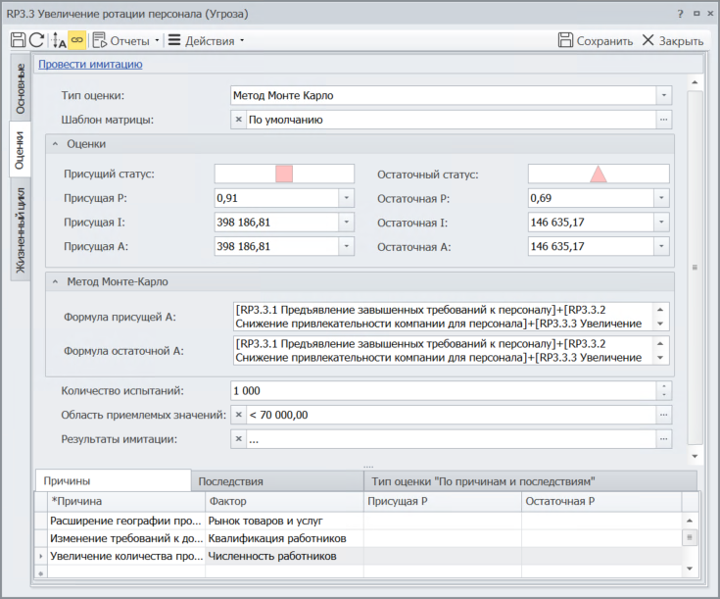Click the sort icon in toolbar

point(59,40)
